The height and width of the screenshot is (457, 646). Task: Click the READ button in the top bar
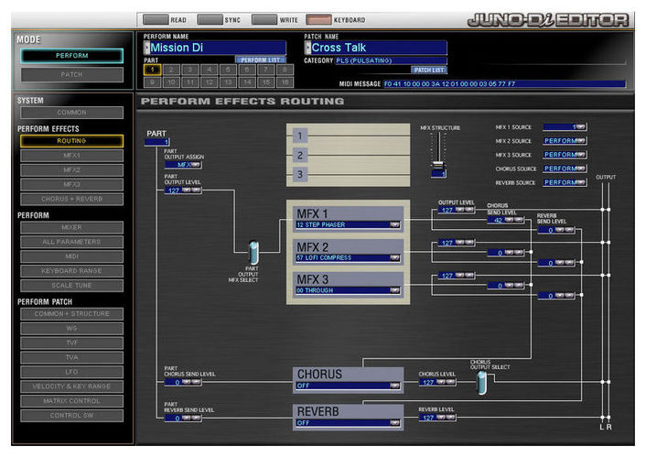pos(156,19)
